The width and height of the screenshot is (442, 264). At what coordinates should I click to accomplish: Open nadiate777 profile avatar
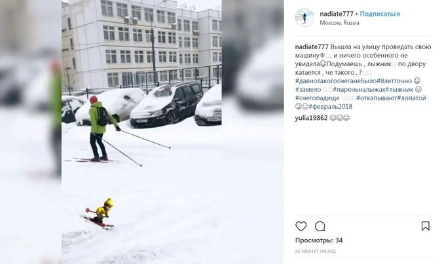[x=304, y=18]
